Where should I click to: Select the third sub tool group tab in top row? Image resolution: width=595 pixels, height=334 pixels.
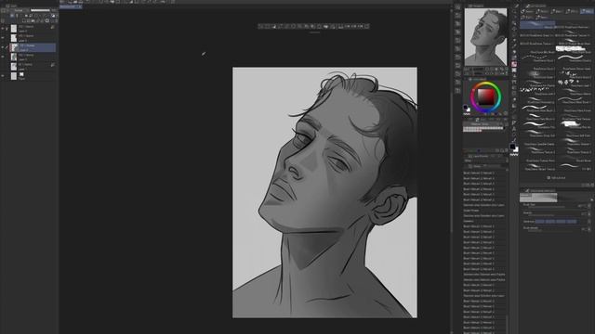557,11
